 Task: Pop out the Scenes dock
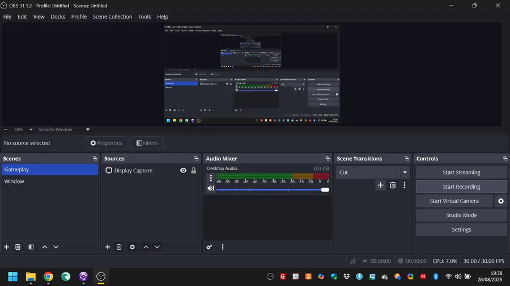95,159
